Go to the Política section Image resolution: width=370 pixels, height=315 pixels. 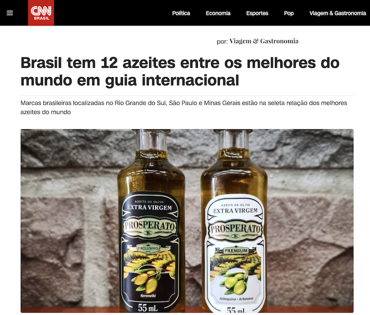pos(181,13)
